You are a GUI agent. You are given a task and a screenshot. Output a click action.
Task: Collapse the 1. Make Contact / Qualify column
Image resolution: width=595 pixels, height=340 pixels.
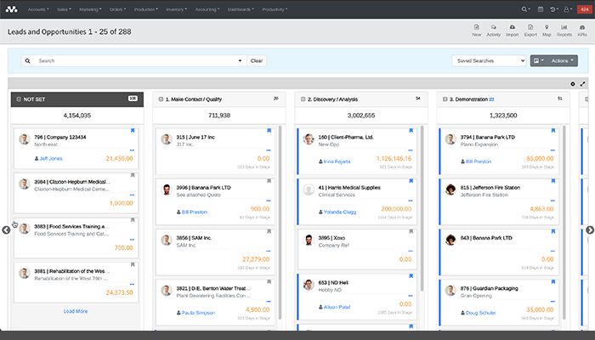(161, 99)
